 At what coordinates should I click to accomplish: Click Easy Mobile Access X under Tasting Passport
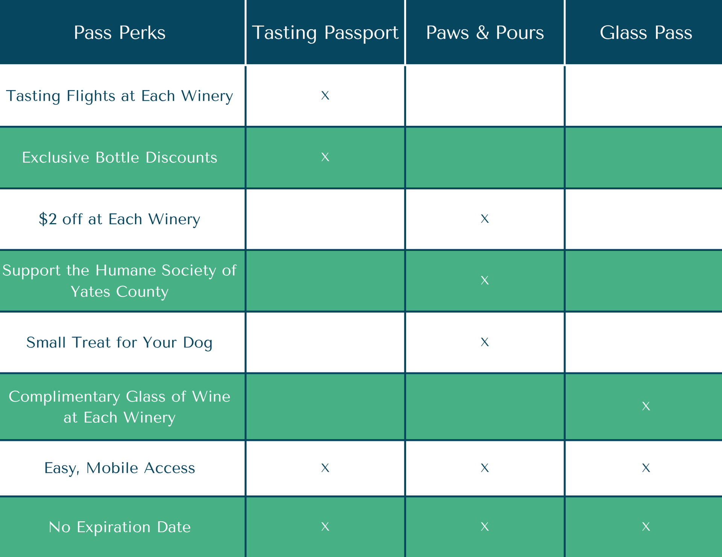pyautogui.click(x=325, y=468)
